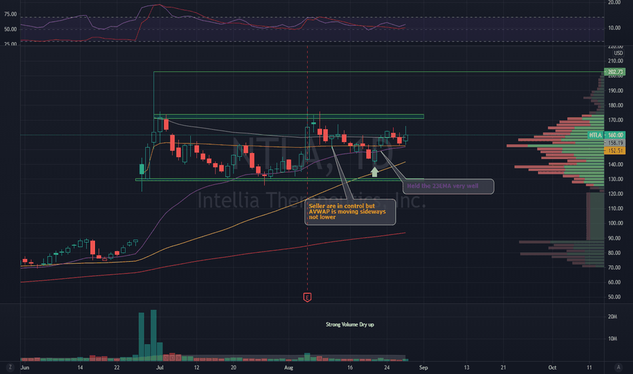
Task: Click the 50.00 level on the oscillator pane
Action: coord(10,29)
